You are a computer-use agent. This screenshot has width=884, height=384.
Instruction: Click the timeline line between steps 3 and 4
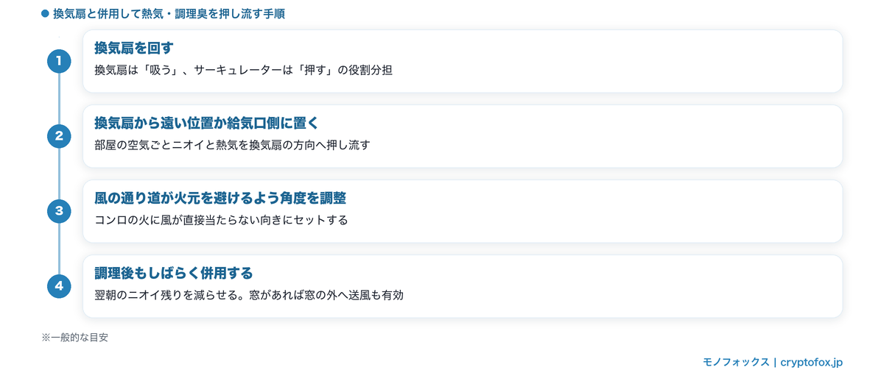pyautogui.click(x=59, y=249)
